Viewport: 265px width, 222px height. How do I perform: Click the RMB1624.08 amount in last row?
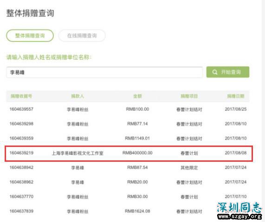tap(137, 211)
